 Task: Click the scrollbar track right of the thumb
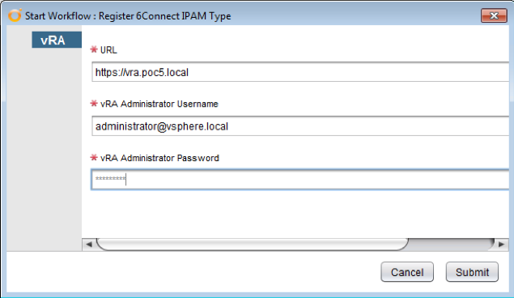[451, 245]
